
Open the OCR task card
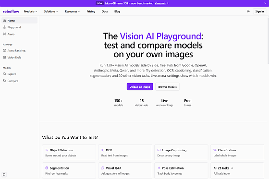pos(125,153)
